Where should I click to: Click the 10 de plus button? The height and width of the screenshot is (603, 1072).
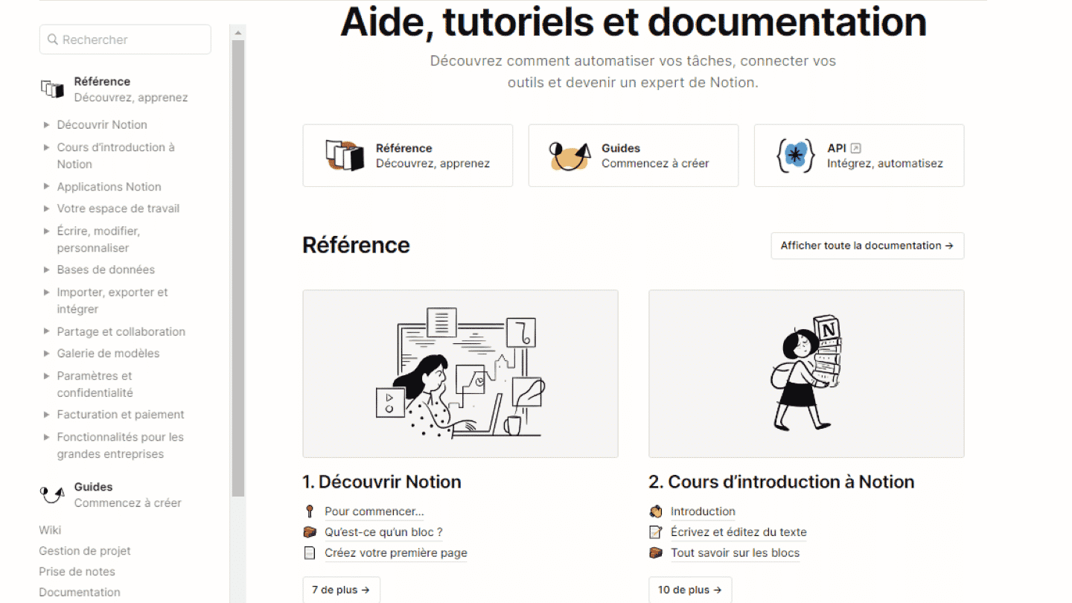(x=690, y=590)
